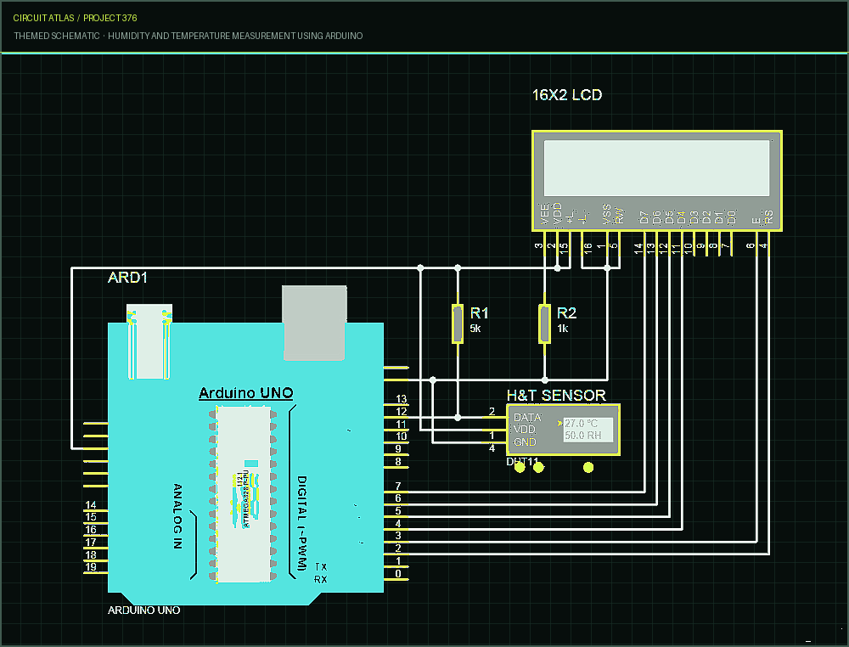Click Arduino digital pin '9'
The height and width of the screenshot is (647, 849).
[x=398, y=449]
